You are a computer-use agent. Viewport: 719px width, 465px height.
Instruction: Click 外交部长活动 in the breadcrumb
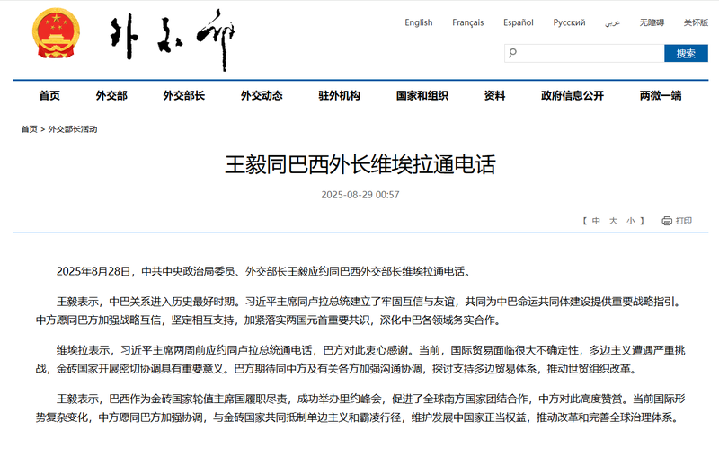coord(73,129)
